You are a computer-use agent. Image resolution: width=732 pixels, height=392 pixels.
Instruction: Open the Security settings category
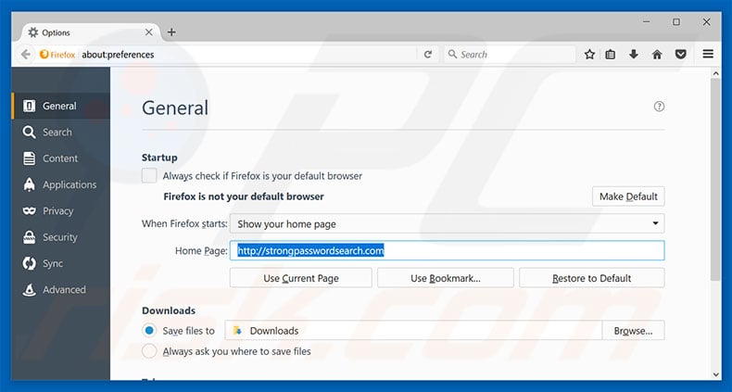pyautogui.click(x=60, y=237)
